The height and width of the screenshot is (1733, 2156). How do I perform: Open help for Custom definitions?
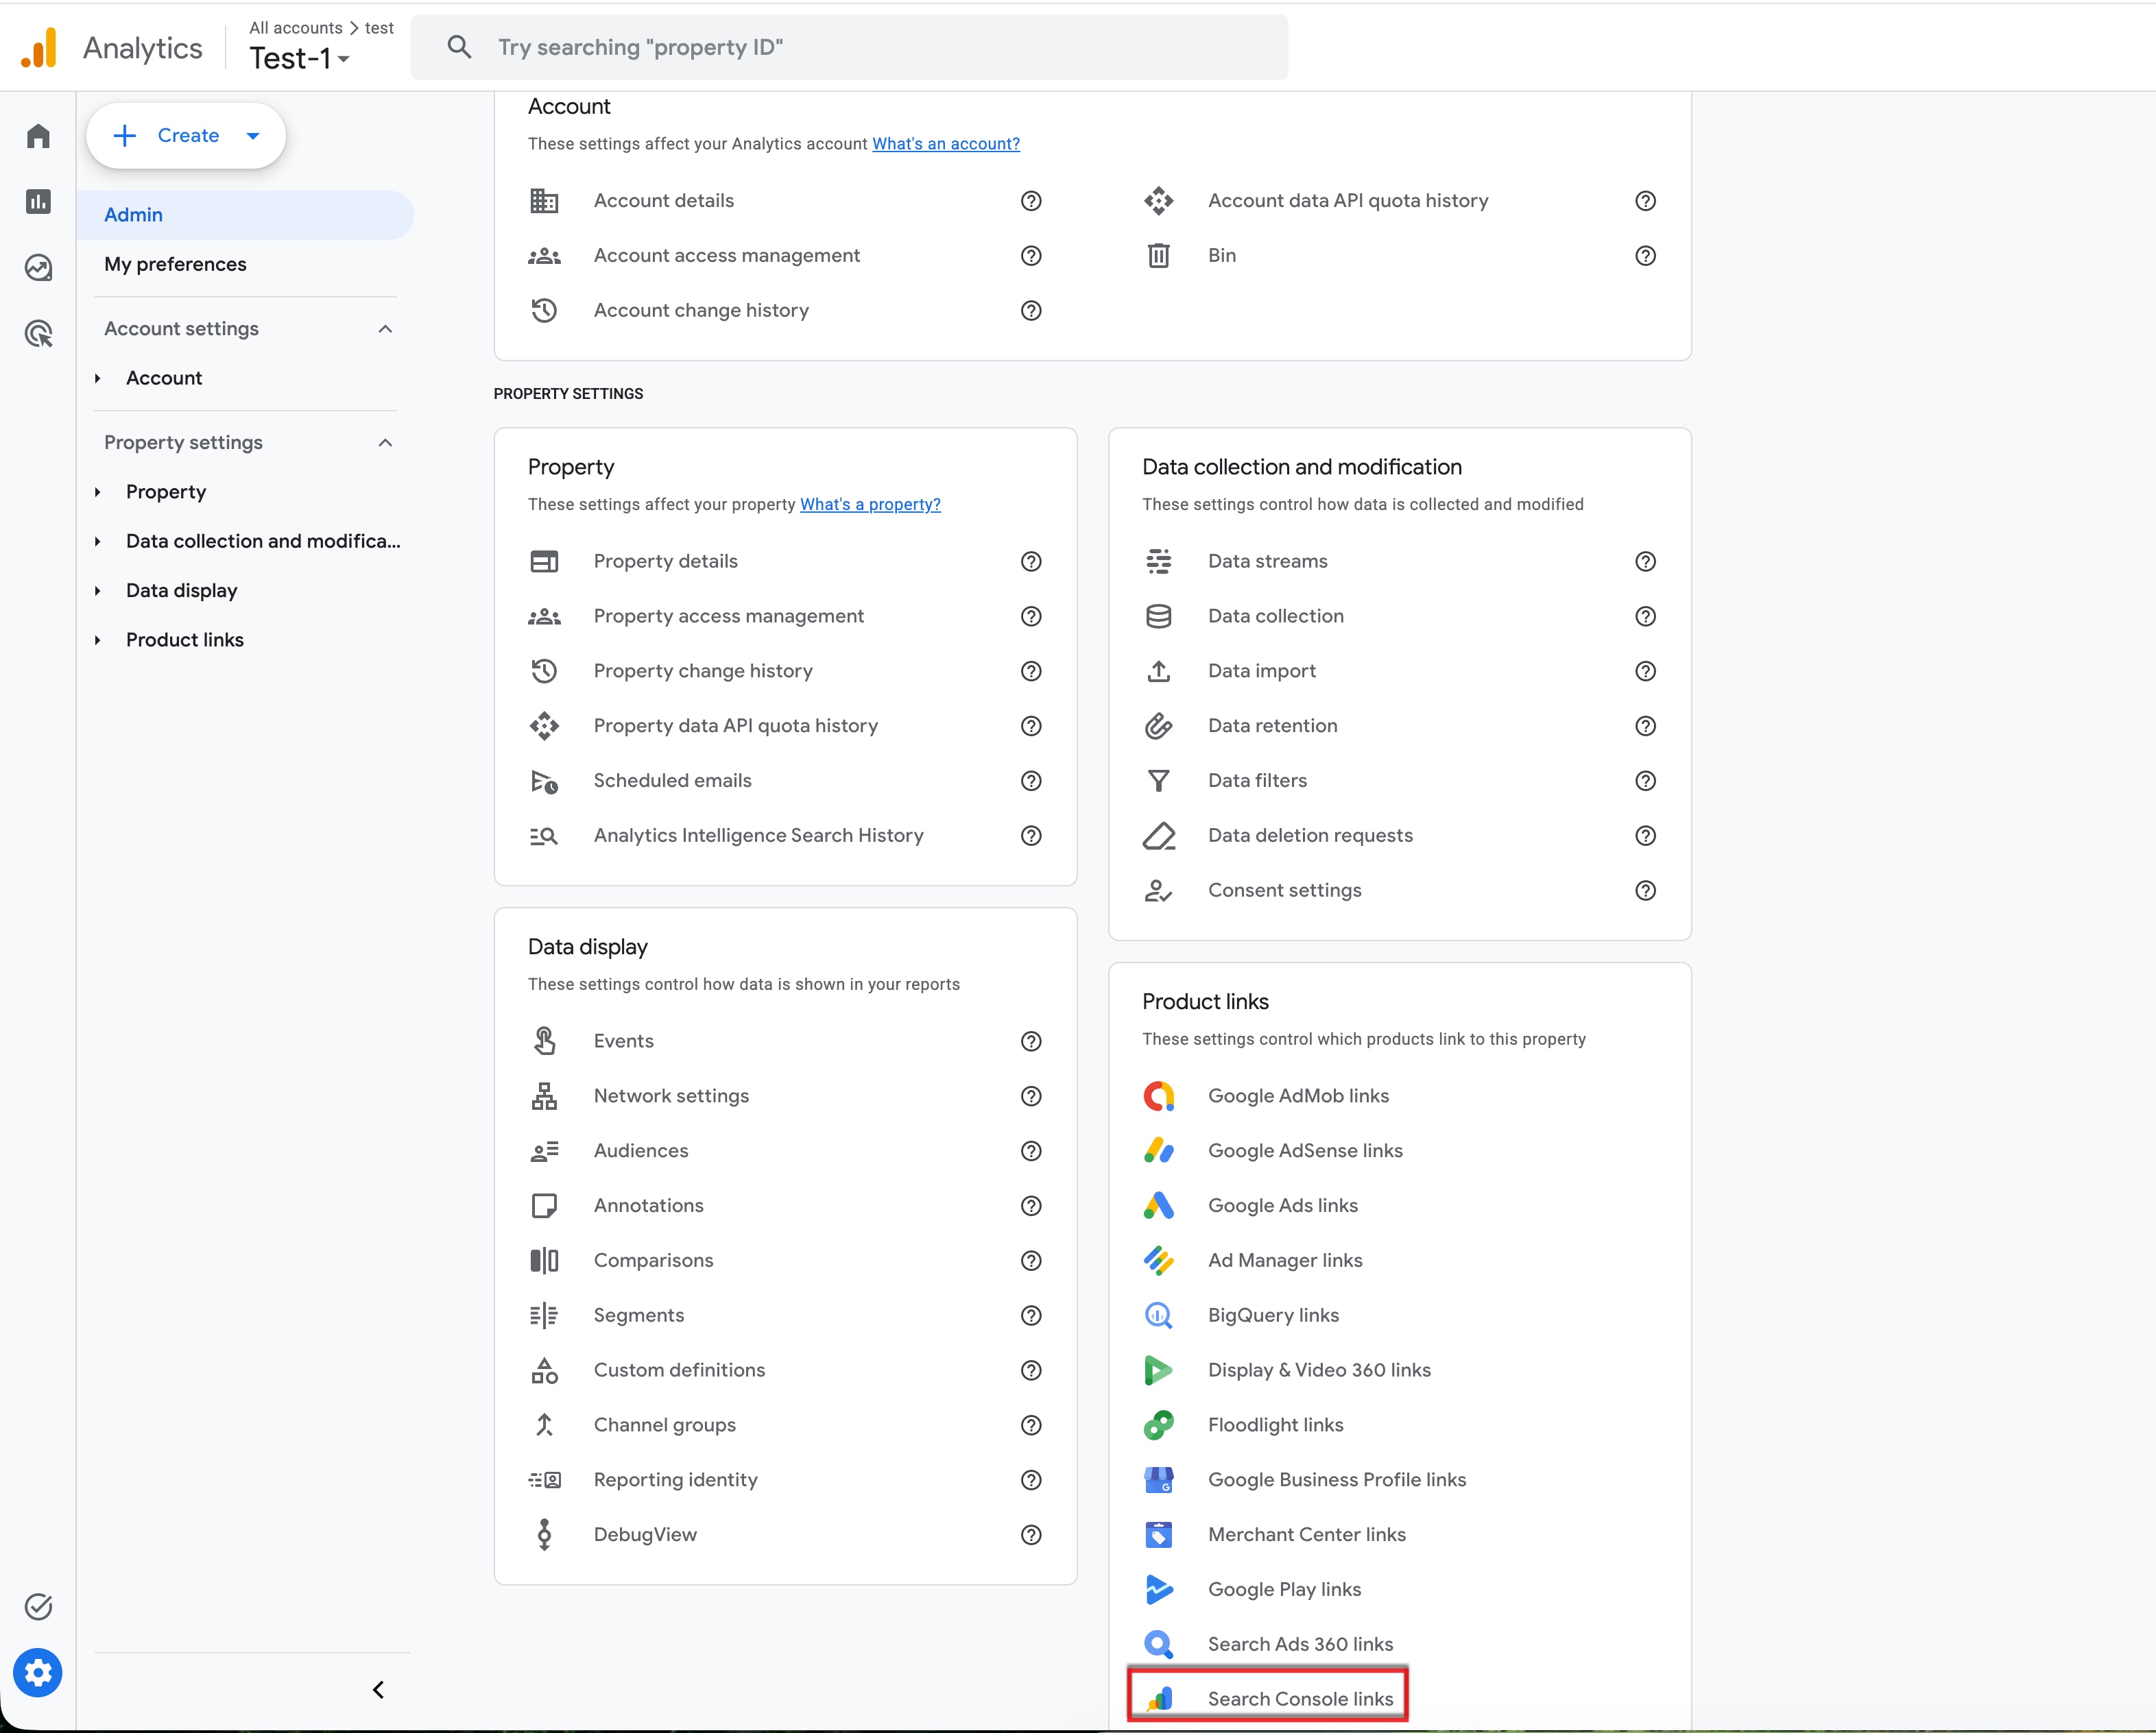[x=1031, y=1370]
